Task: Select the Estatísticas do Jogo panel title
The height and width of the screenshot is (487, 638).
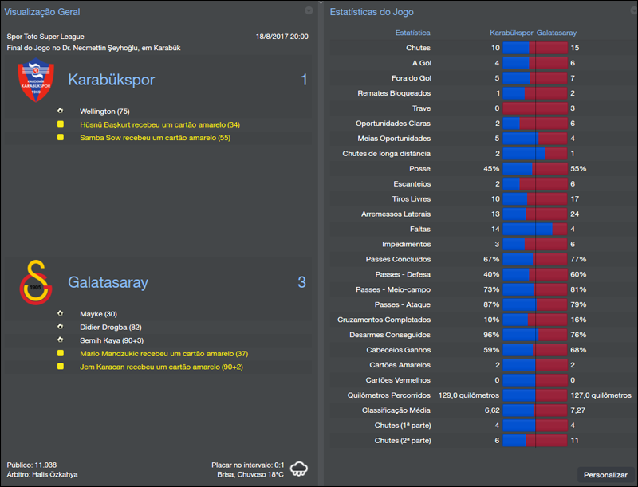Action: coord(372,11)
